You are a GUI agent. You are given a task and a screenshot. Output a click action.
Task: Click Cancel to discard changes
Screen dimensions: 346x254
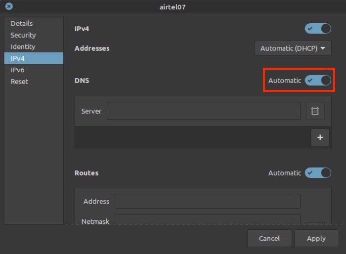click(269, 238)
